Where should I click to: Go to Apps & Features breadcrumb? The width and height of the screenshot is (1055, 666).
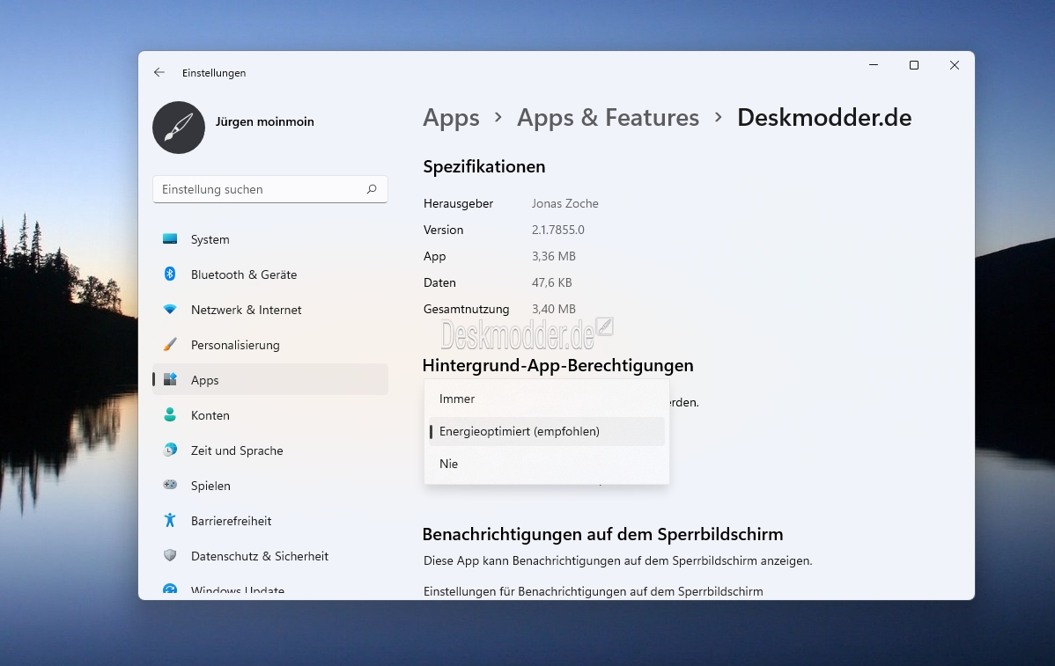[x=608, y=118]
